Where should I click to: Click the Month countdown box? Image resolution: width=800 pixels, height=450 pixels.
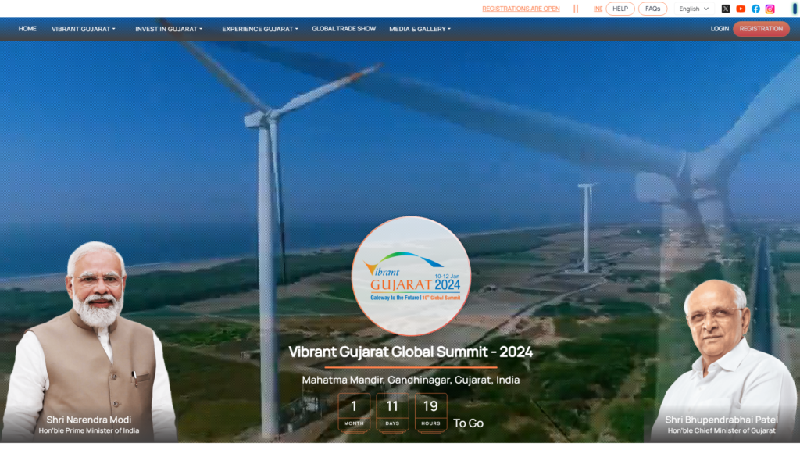tap(354, 412)
